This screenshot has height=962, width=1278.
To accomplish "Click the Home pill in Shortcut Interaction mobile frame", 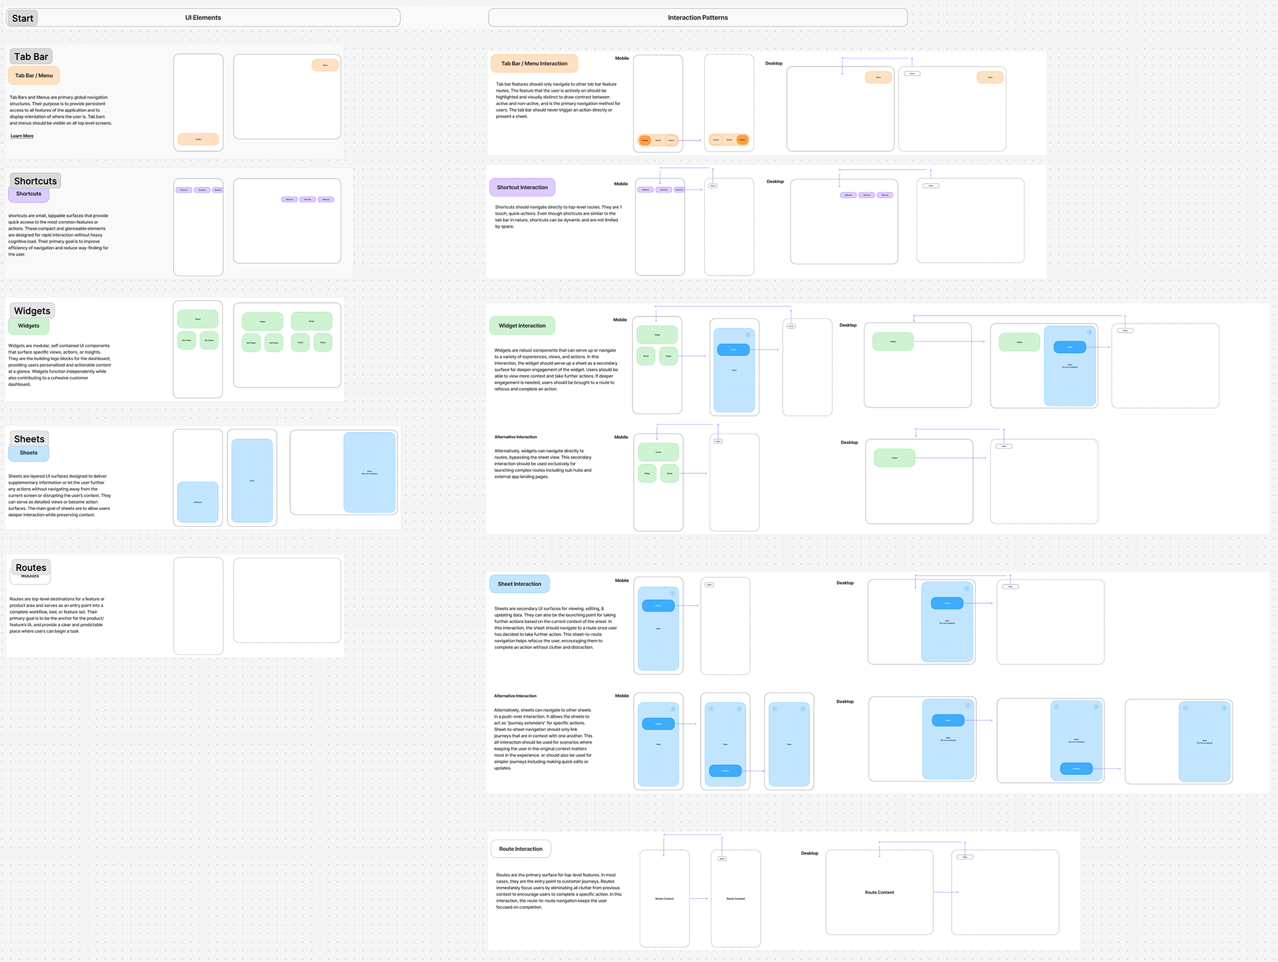I will (x=713, y=186).
